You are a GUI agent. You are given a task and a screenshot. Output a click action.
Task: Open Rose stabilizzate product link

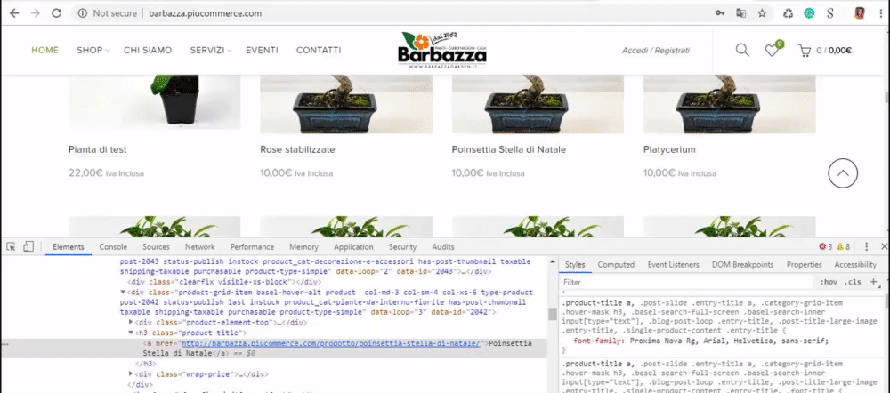pyautogui.click(x=297, y=149)
